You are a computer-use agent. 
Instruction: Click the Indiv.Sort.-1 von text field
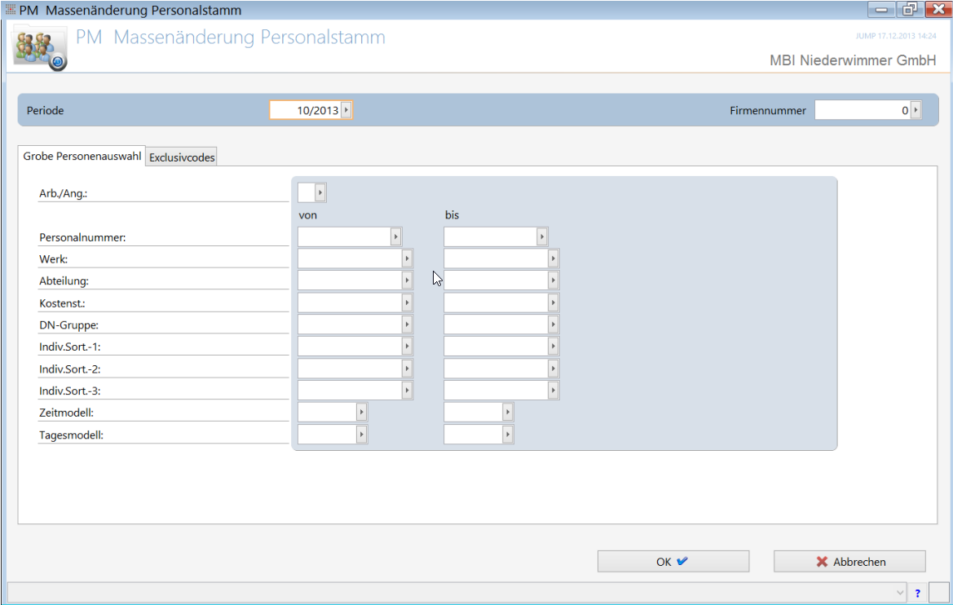(x=350, y=347)
